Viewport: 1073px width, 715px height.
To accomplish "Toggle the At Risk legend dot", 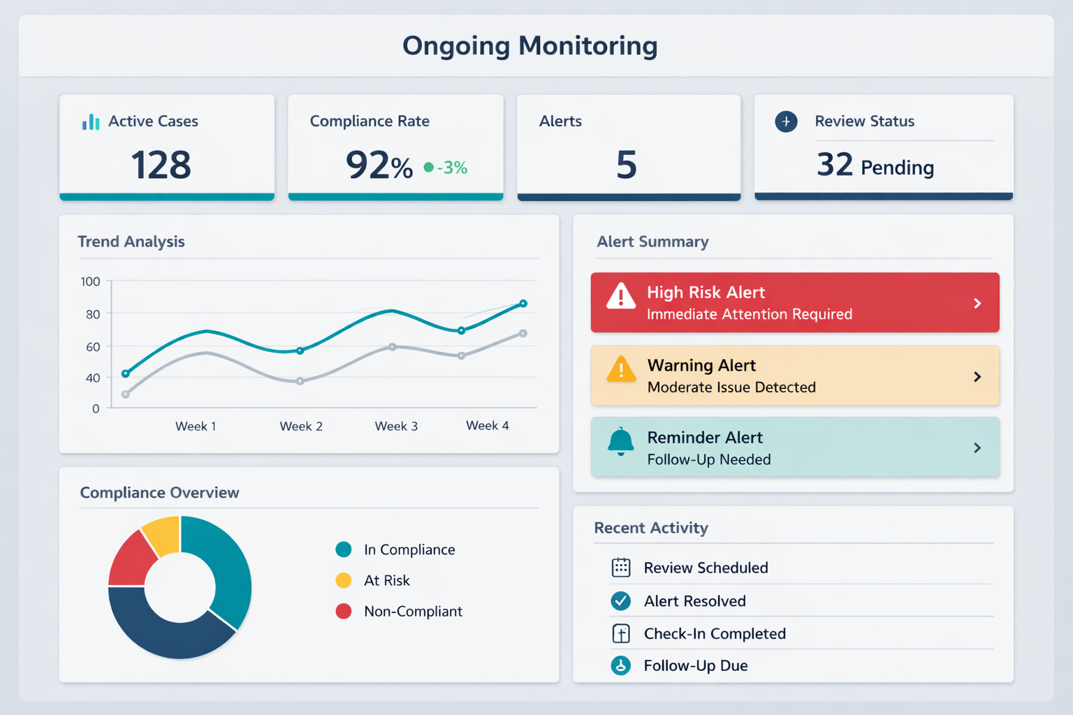I will pyautogui.click(x=343, y=580).
